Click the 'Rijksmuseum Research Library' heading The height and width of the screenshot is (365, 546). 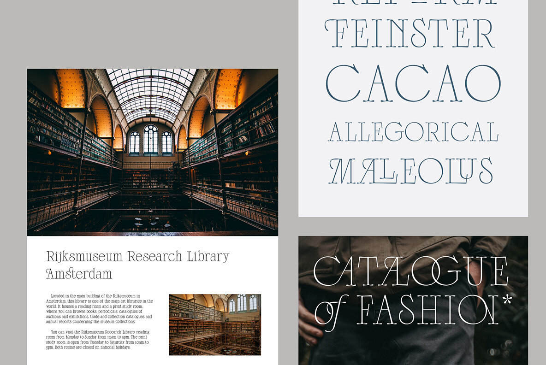(137, 257)
